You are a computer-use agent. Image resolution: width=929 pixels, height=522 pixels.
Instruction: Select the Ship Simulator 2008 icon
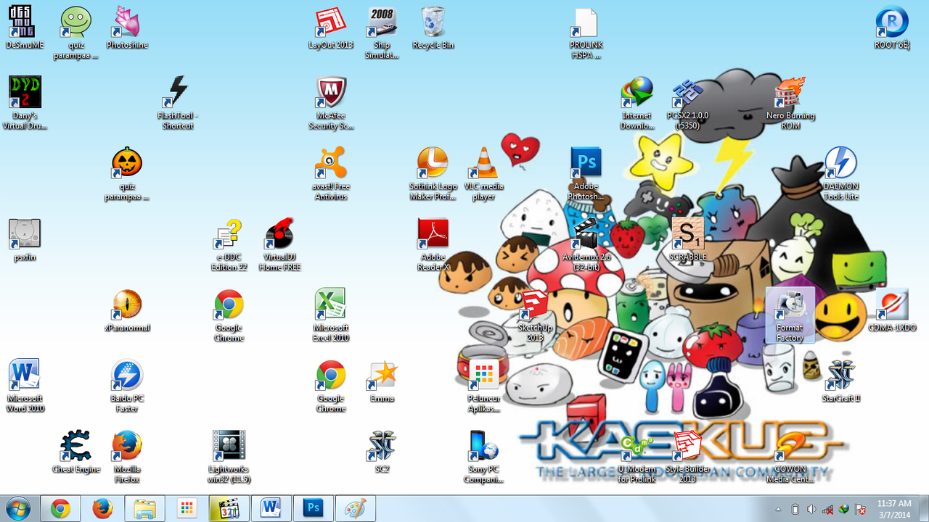382,33
